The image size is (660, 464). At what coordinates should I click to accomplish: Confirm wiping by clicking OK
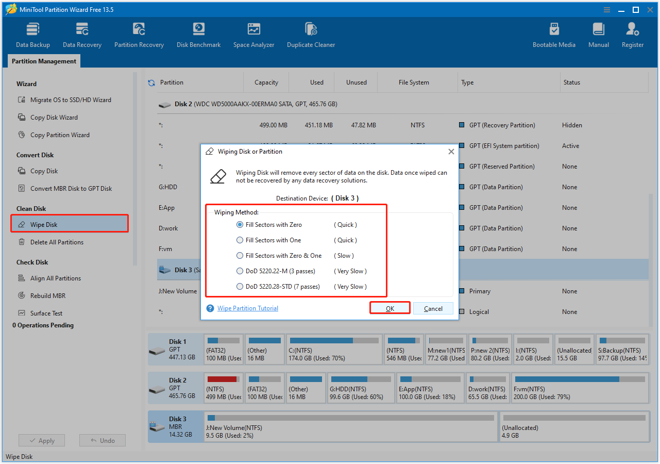[390, 308]
